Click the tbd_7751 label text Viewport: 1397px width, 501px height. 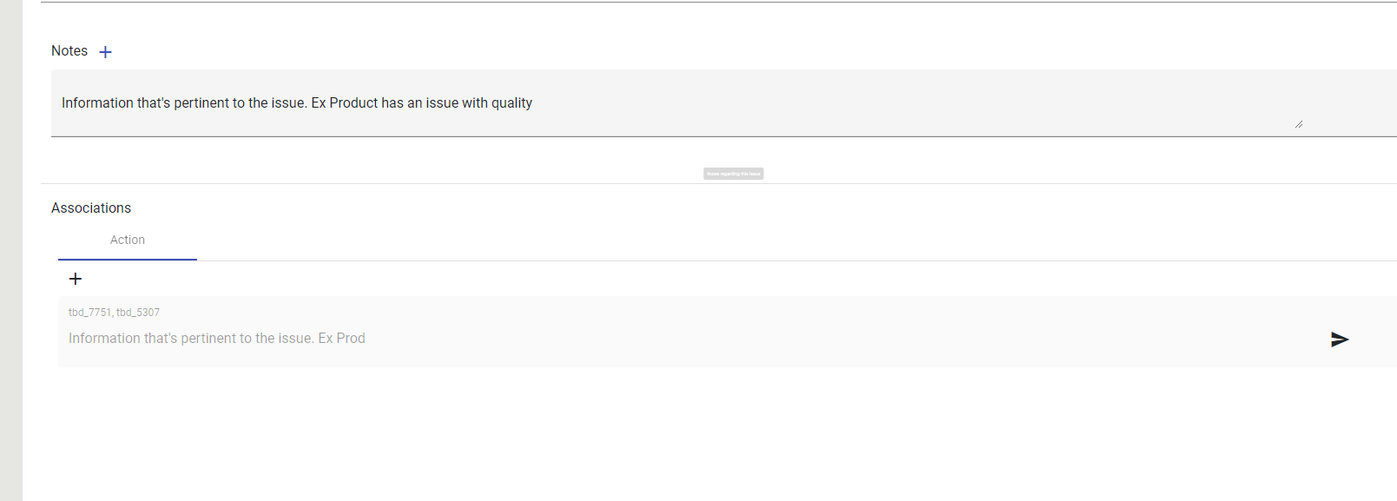(x=89, y=313)
